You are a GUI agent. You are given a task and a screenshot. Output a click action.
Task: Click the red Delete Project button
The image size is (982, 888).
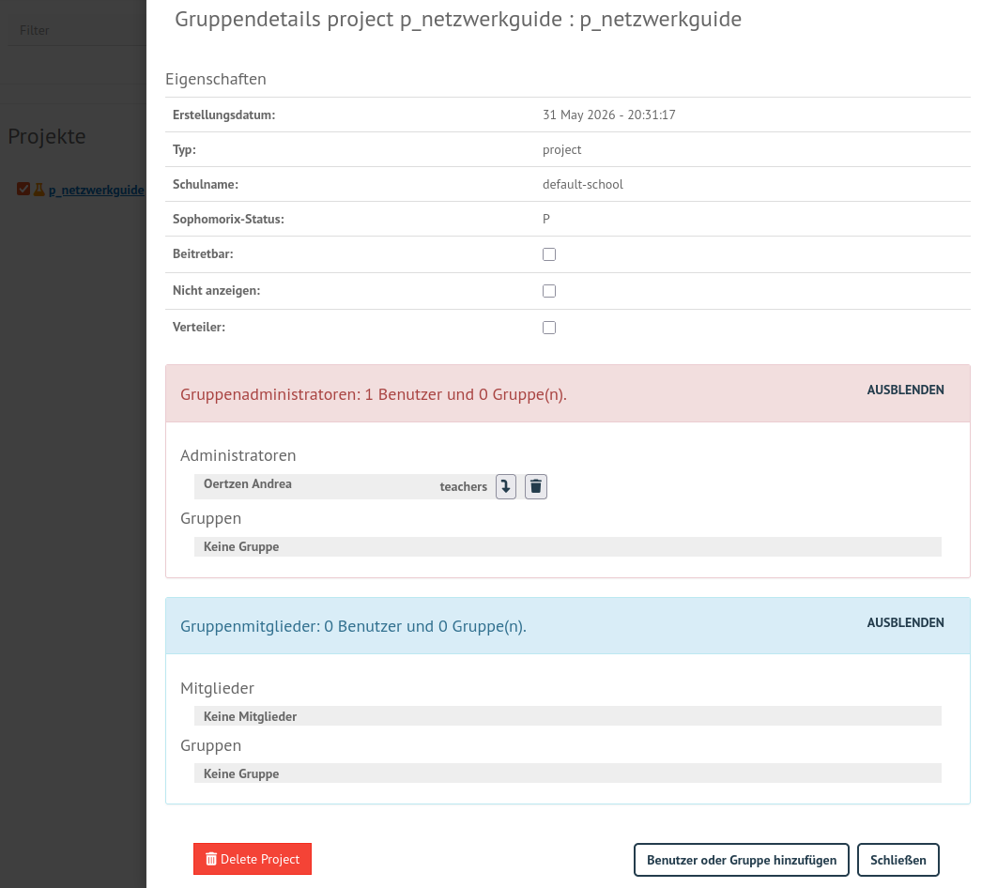(x=253, y=859)
